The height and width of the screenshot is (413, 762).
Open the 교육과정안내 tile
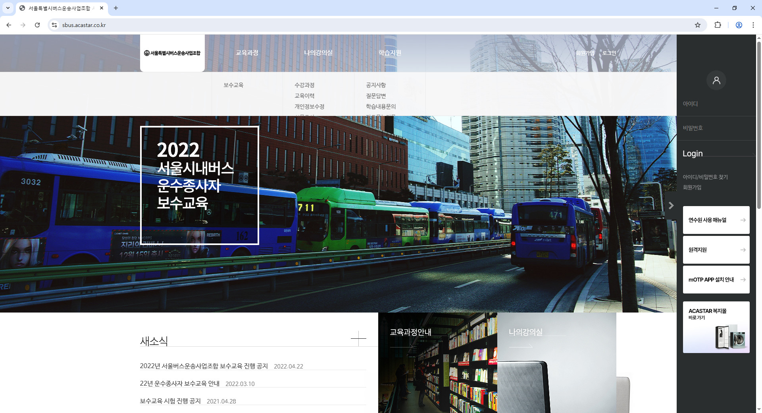[x=438, y=363]
